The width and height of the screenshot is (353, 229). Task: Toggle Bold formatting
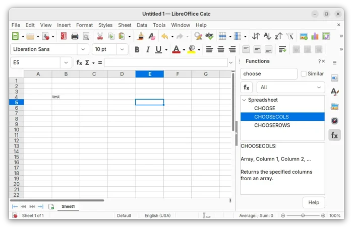[x=137, y=49]
